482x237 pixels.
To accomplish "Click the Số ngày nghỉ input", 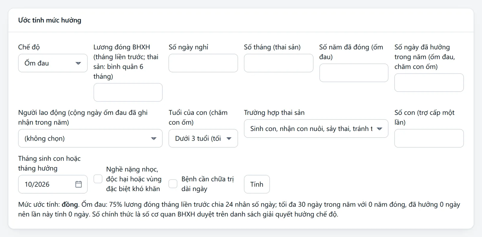I will (203, 63).
